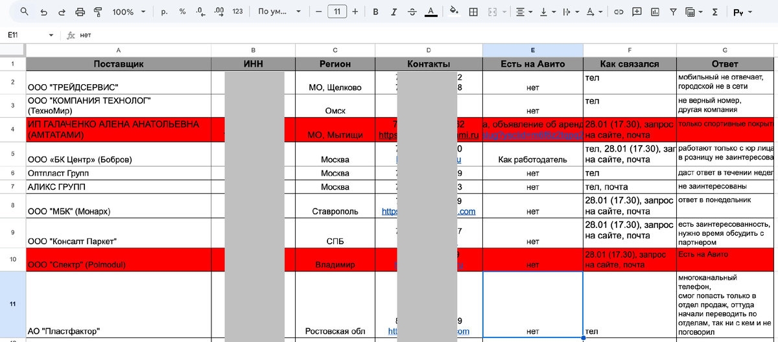Open the Ставрополь row contact link
The height and width of the screenshot is (342, 778).
click(429, 211)
